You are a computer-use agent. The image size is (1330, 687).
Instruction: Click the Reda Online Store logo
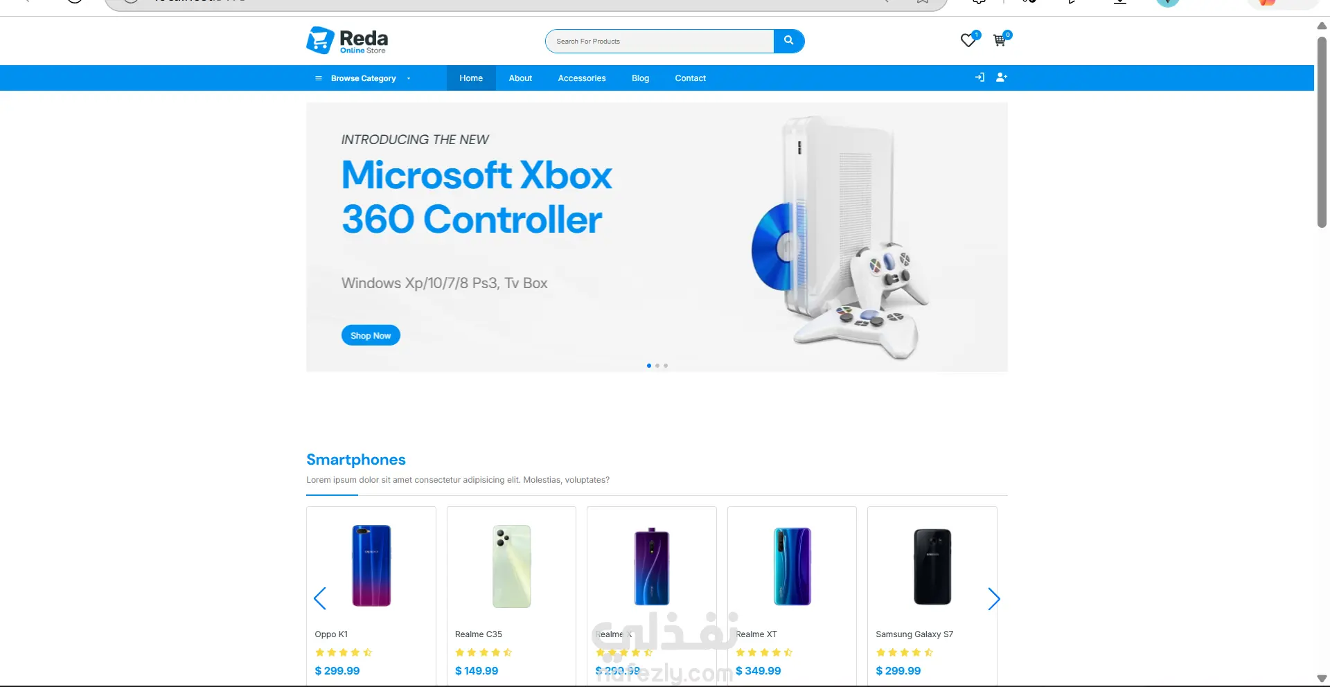(x=347, y=41)
